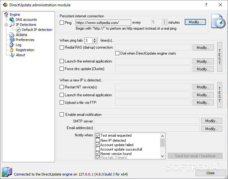This screenshot has width=228, height=179.
Task: Click Modify for new-IP external application
Action: [203, 95]
